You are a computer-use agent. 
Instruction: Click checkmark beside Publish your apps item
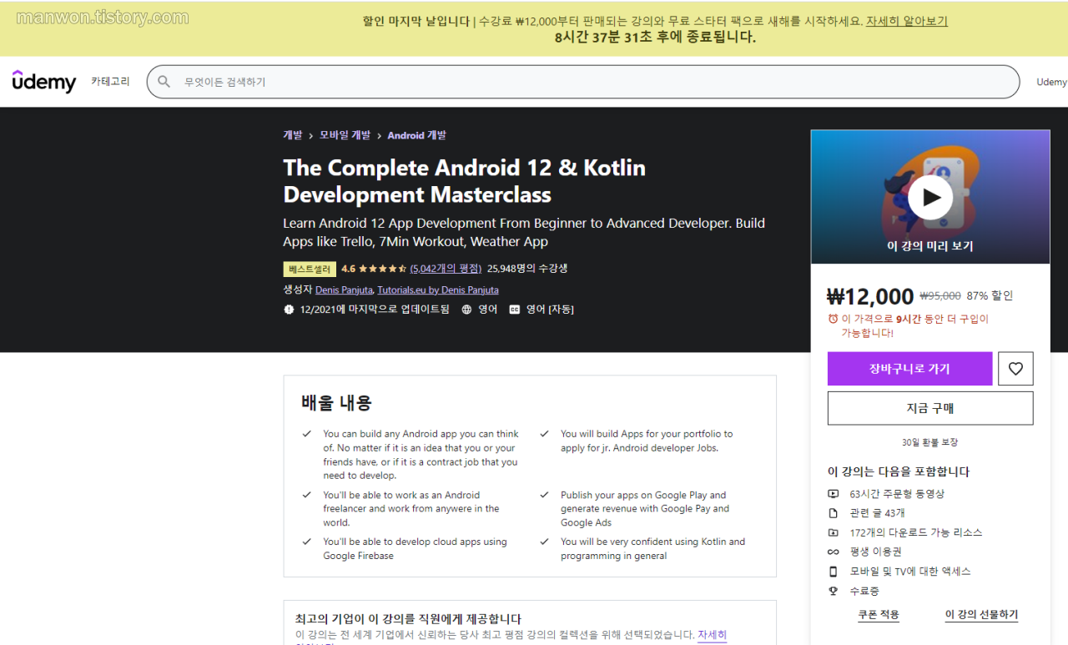544,495
